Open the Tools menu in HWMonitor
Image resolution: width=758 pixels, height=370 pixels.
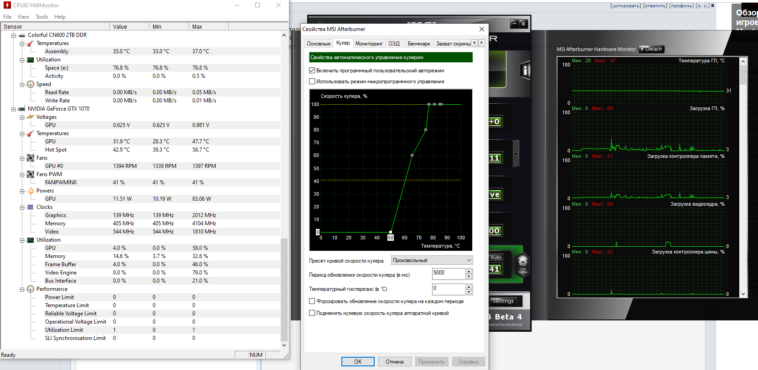tap(41, 17)
